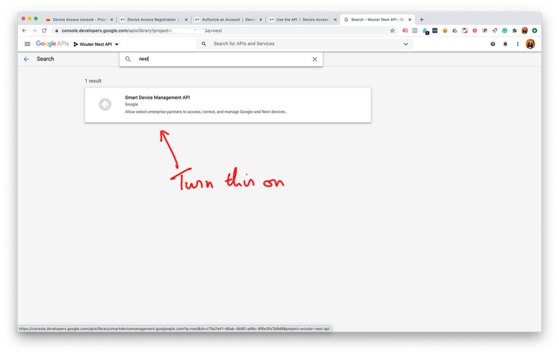Image resolution: width=559 pixels, height=355 pixels.
Task: Open the Smart Device Management API result
Action: click(x=228, y=105)
